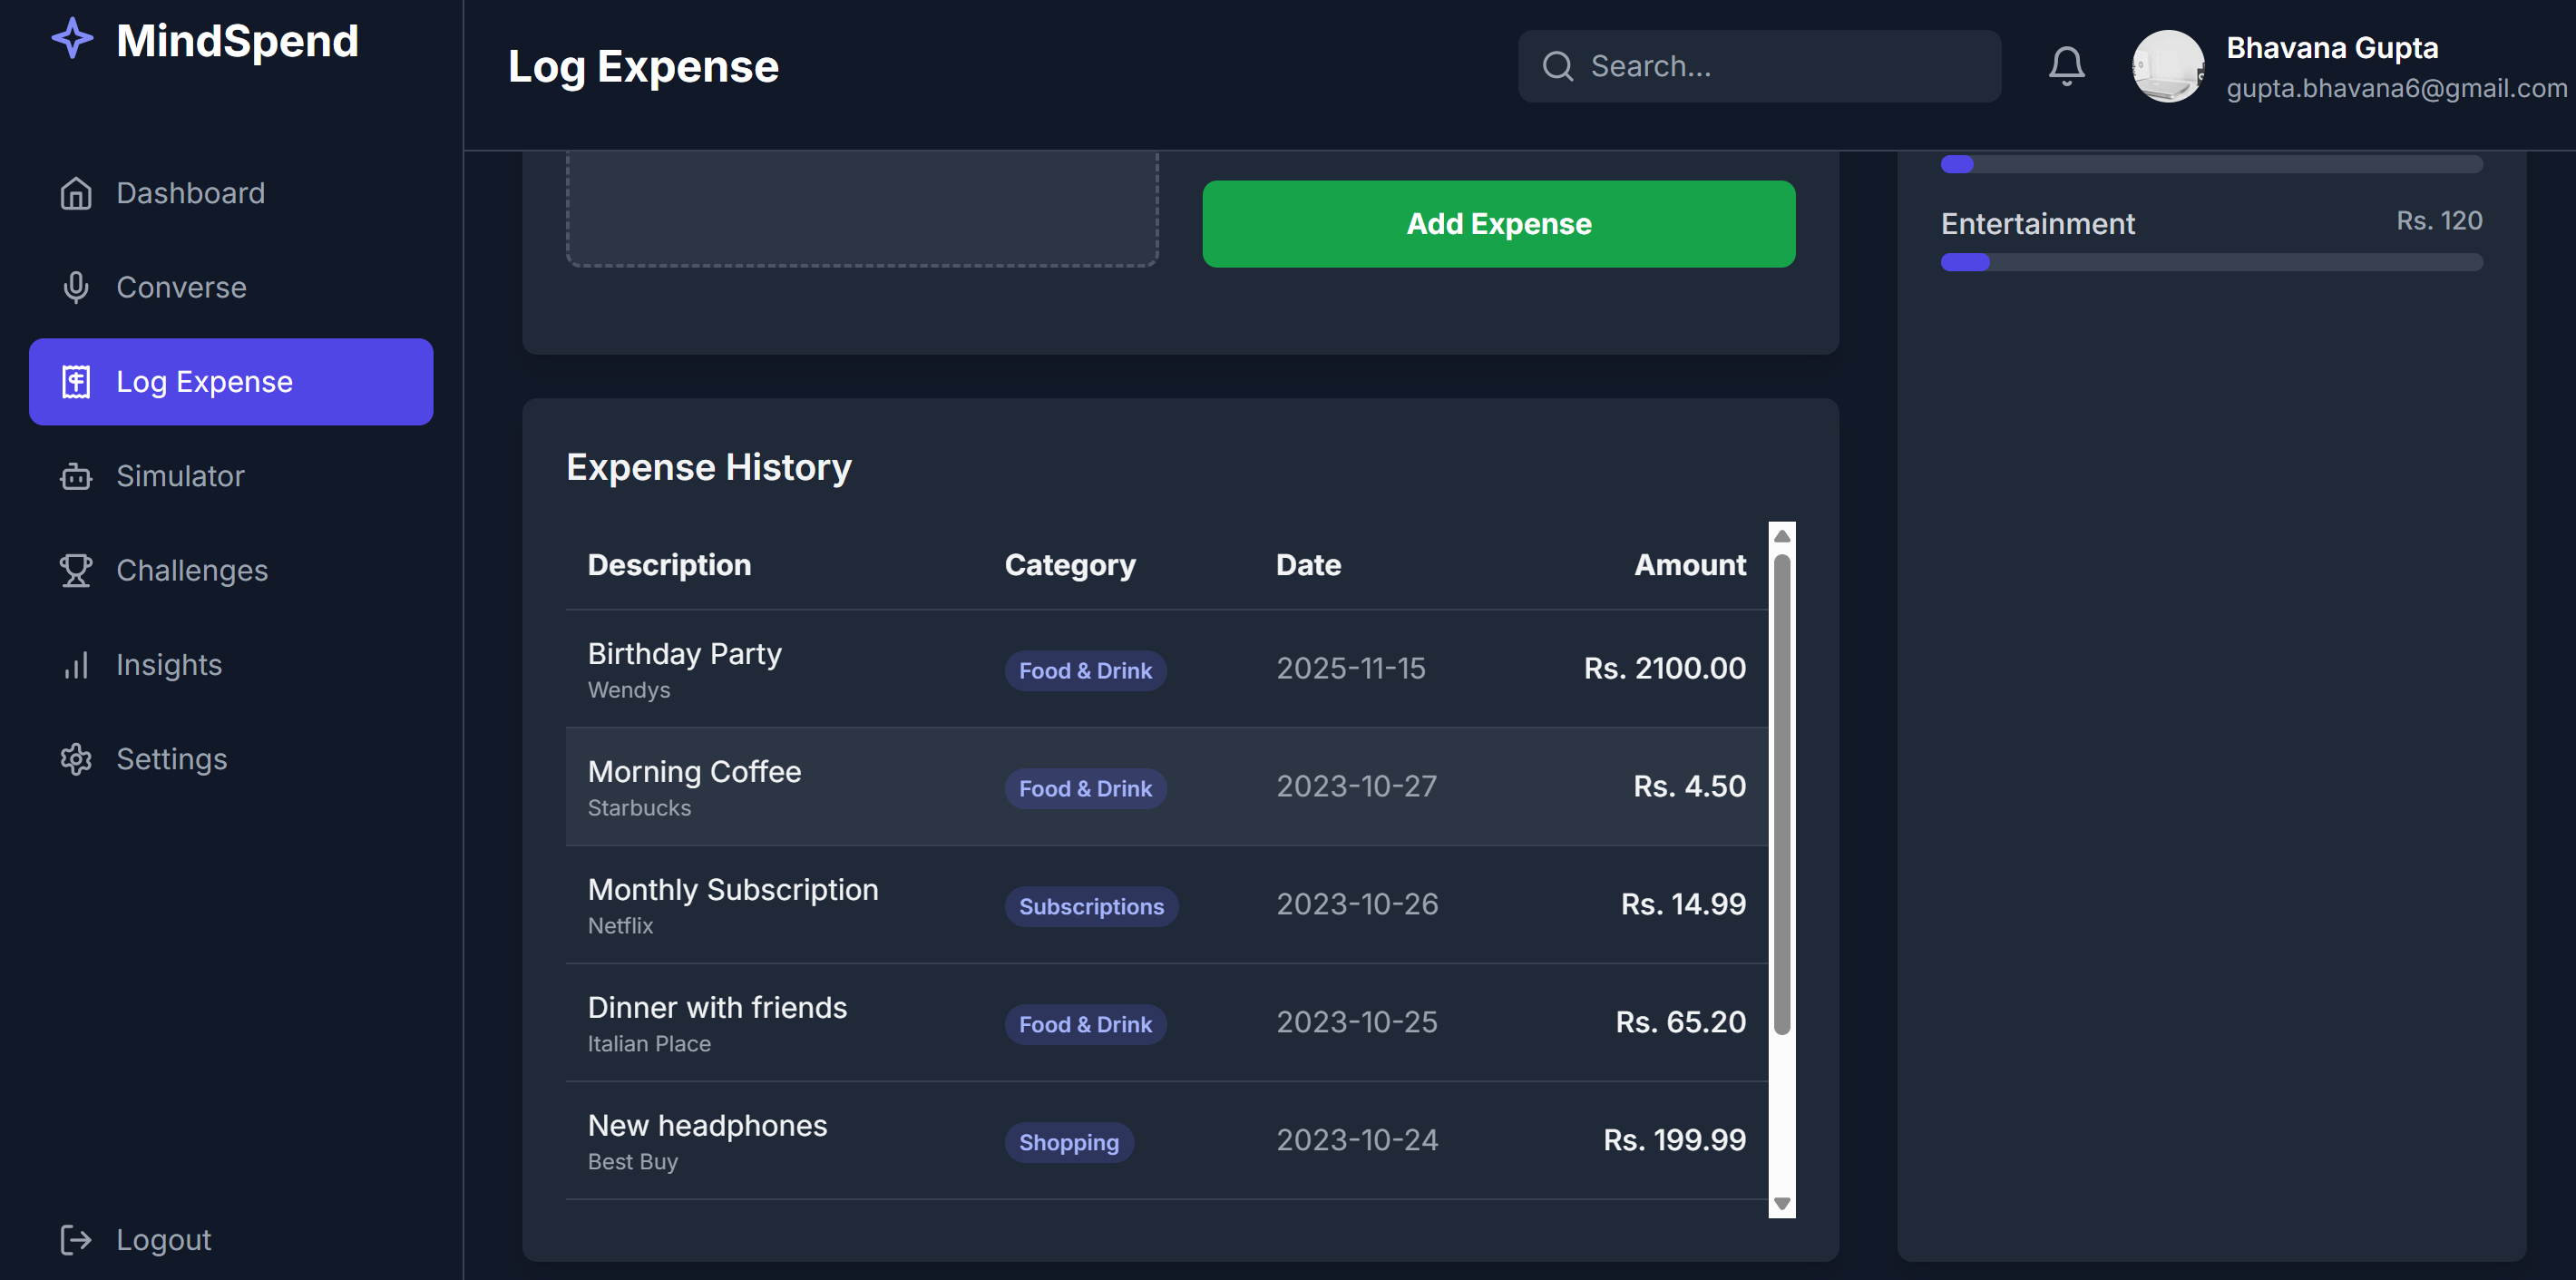This screenshot has width=2576, height=1280.
Task: Click Logout at the sidebar bottom
Action: 163,1239
